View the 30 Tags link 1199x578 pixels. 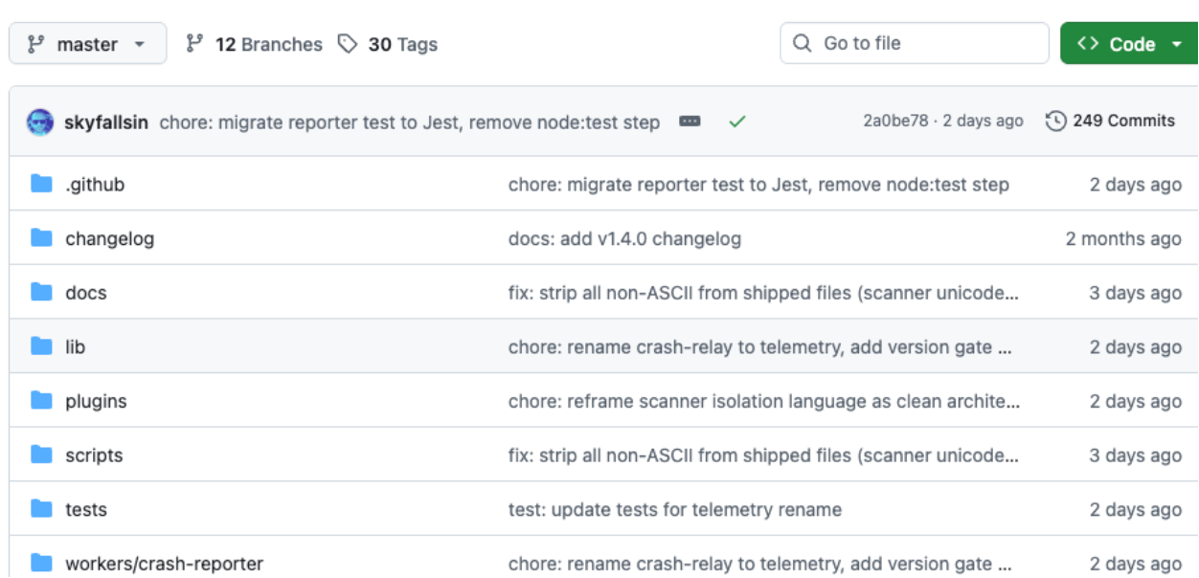[x=388, y=44]
